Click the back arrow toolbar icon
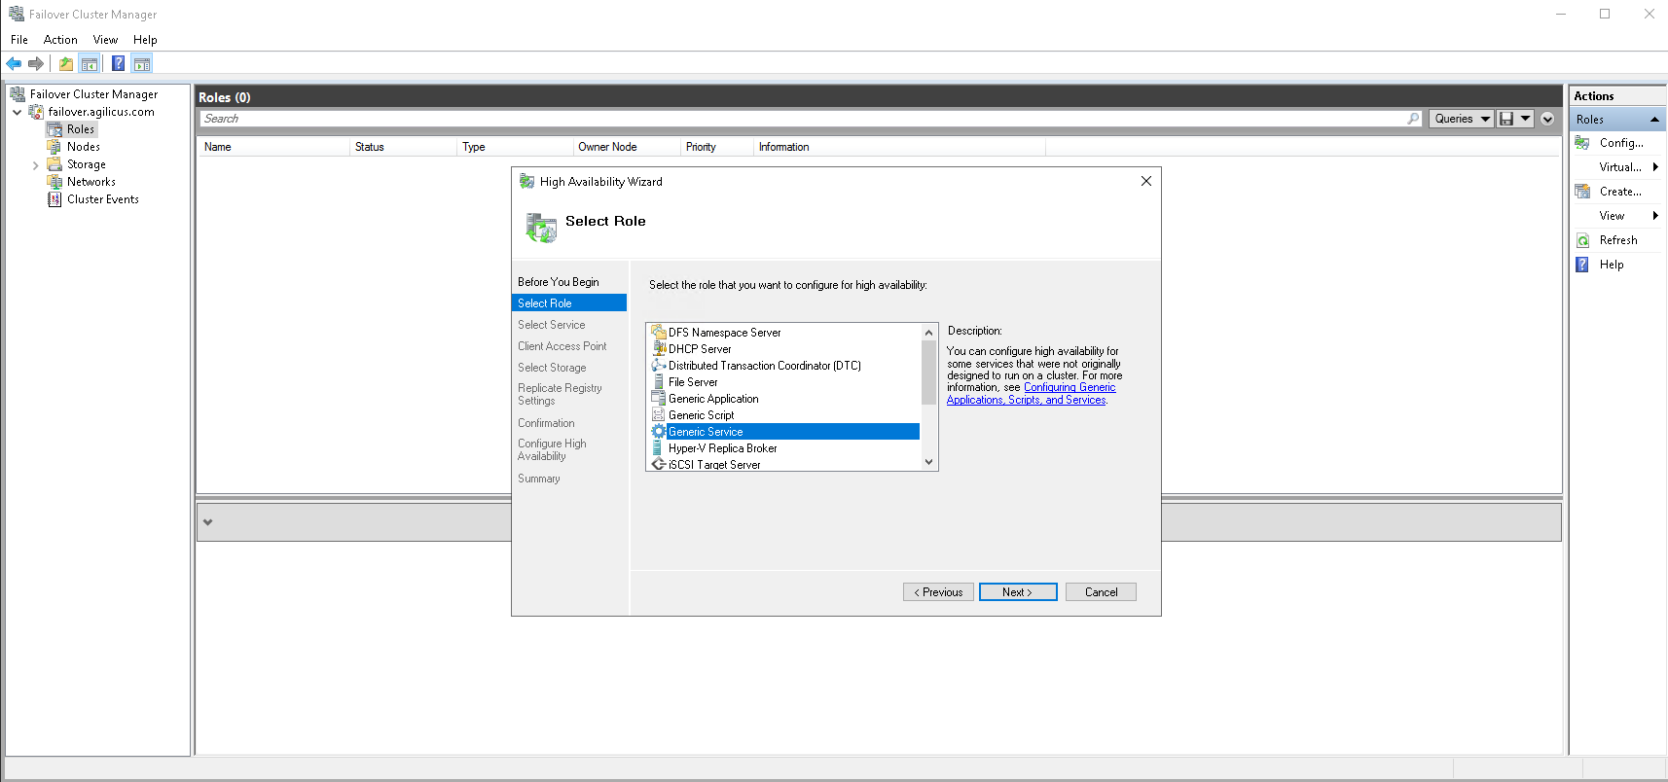Screen dimensions: 1668x782 [x=14, y=64]
